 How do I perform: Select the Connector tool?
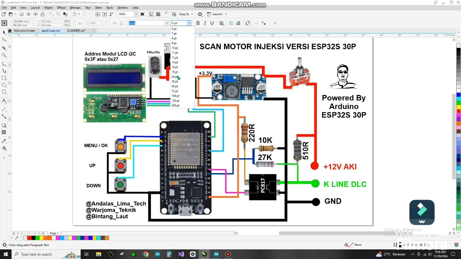tap(4, 117)
